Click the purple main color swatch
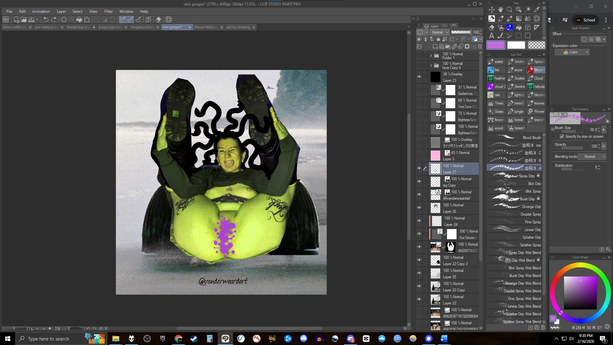613x345 pixels. (x=496, y=45)
